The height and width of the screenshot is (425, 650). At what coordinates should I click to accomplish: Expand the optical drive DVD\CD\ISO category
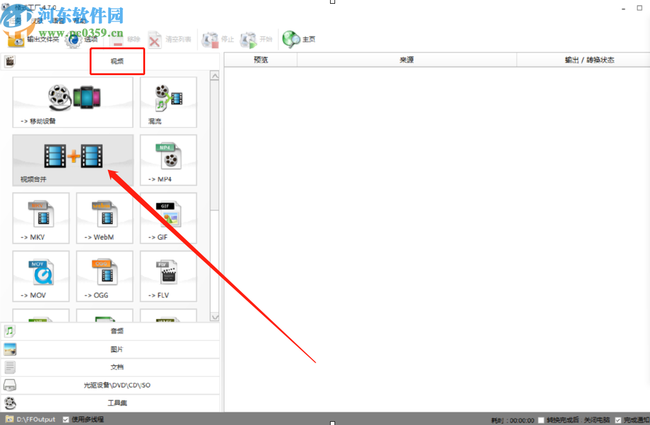pyautogui.click(x=110, y=385)
